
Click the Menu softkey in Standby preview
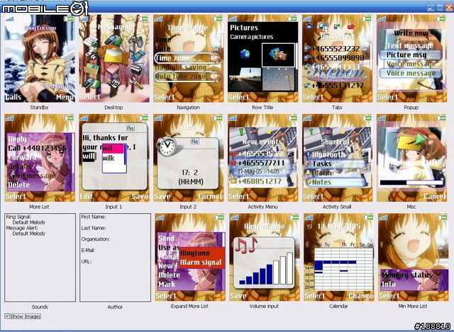(65, 98)
